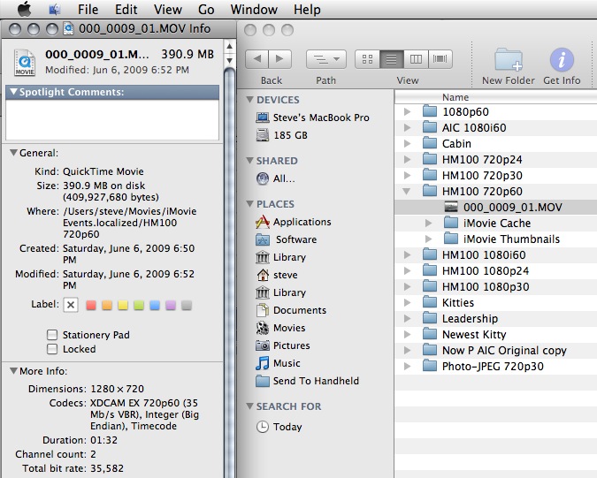The height and width of the screenshot is (478, 597).
Task: Apply the red label color
Action: click(91, 305)
